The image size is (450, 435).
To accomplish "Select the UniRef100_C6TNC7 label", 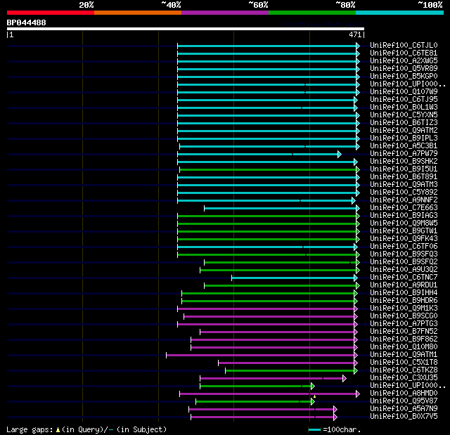I will click(404, 278).
